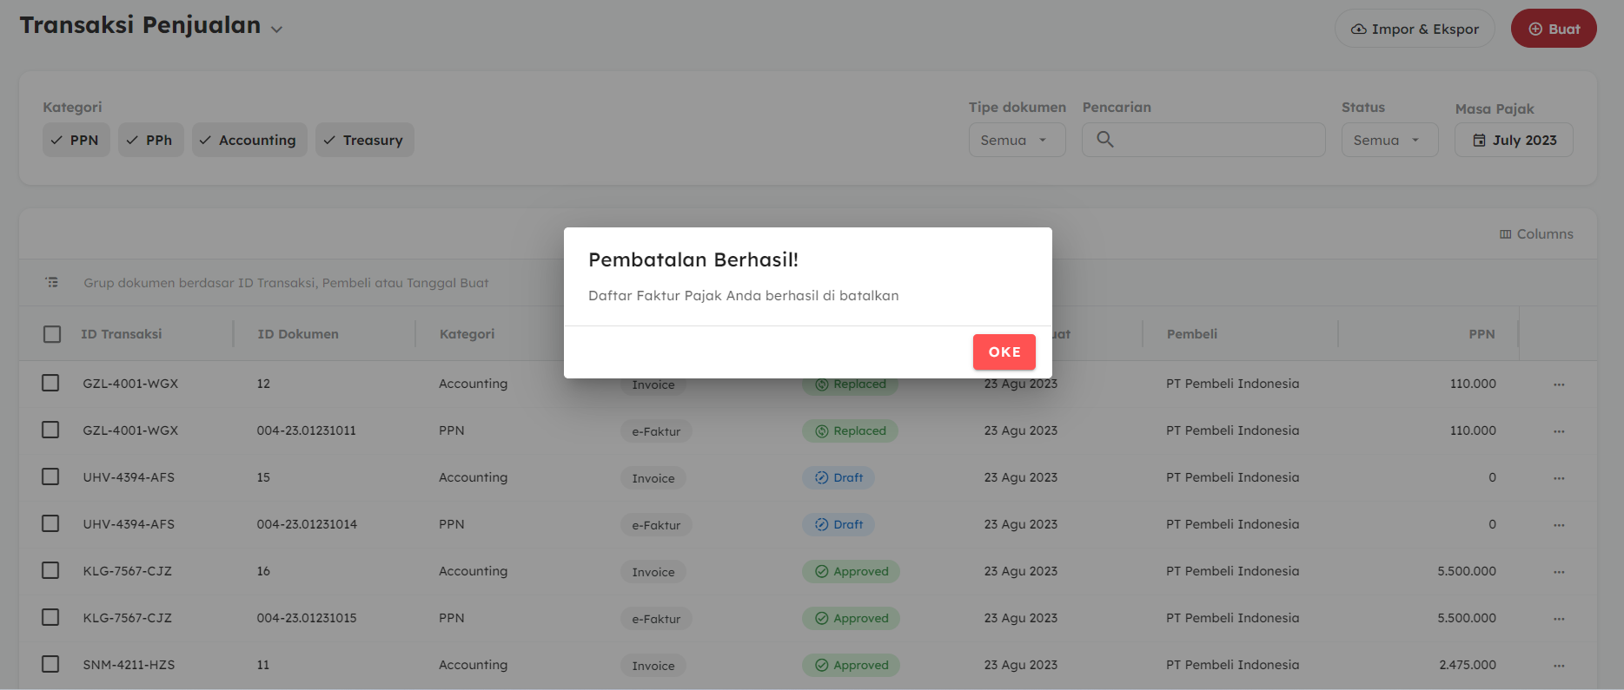Image resolution: width=1624 pixels, height=690 pixels.
Task: Click the OKE button in dialog
Action: pyautogui.click(x=1004, y=352)
